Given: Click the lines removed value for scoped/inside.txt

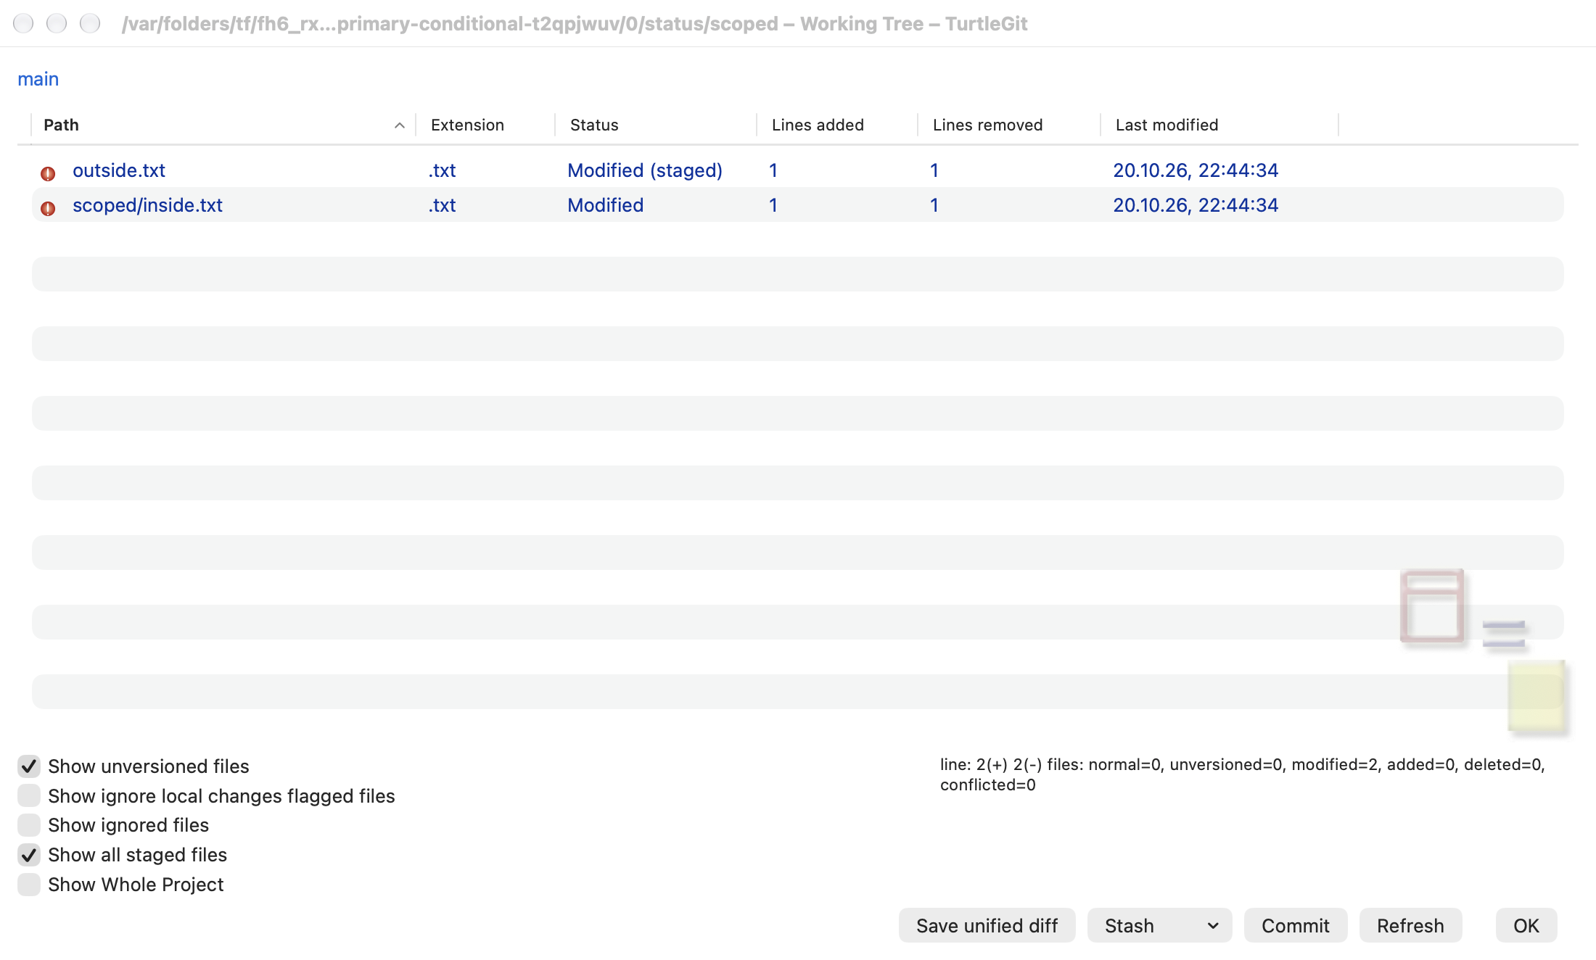Looking at the screenshot, I should (934, 205).
